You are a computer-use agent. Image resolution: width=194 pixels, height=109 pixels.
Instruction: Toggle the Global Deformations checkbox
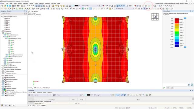tap(3, 17)
